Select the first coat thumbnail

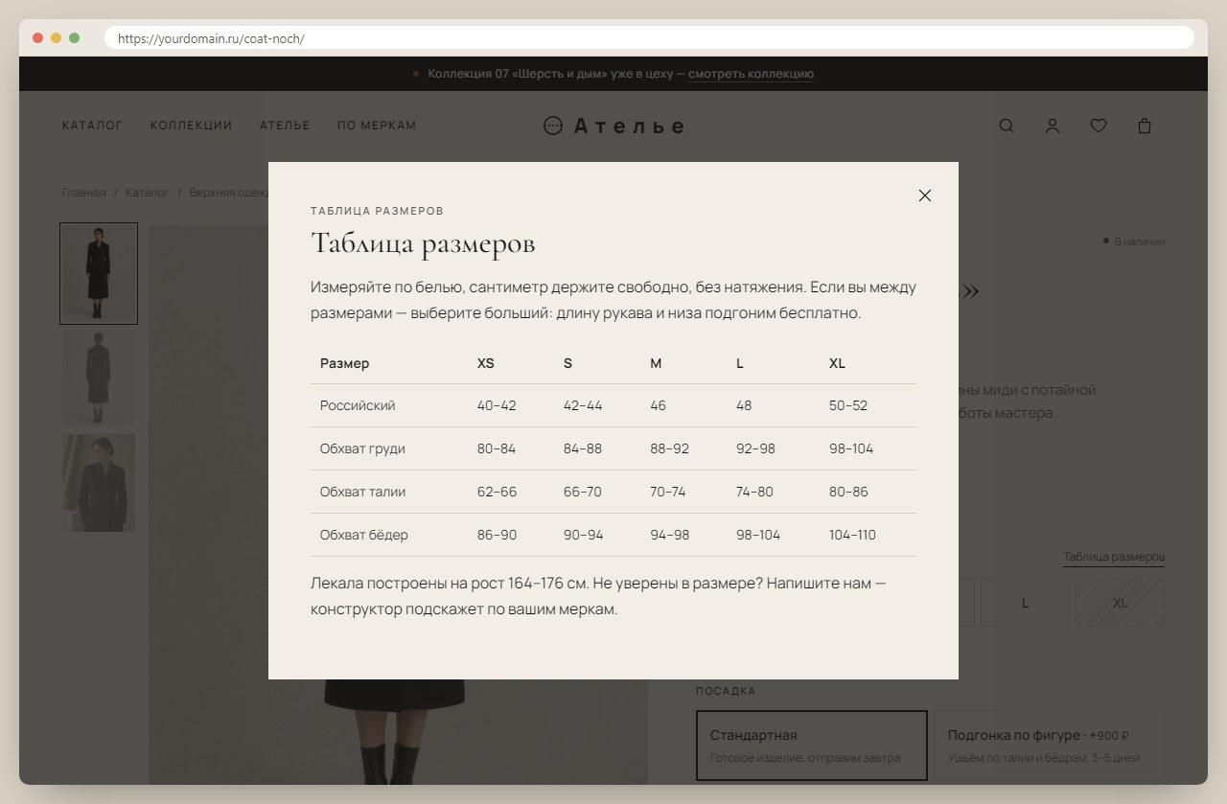point(99,274)
